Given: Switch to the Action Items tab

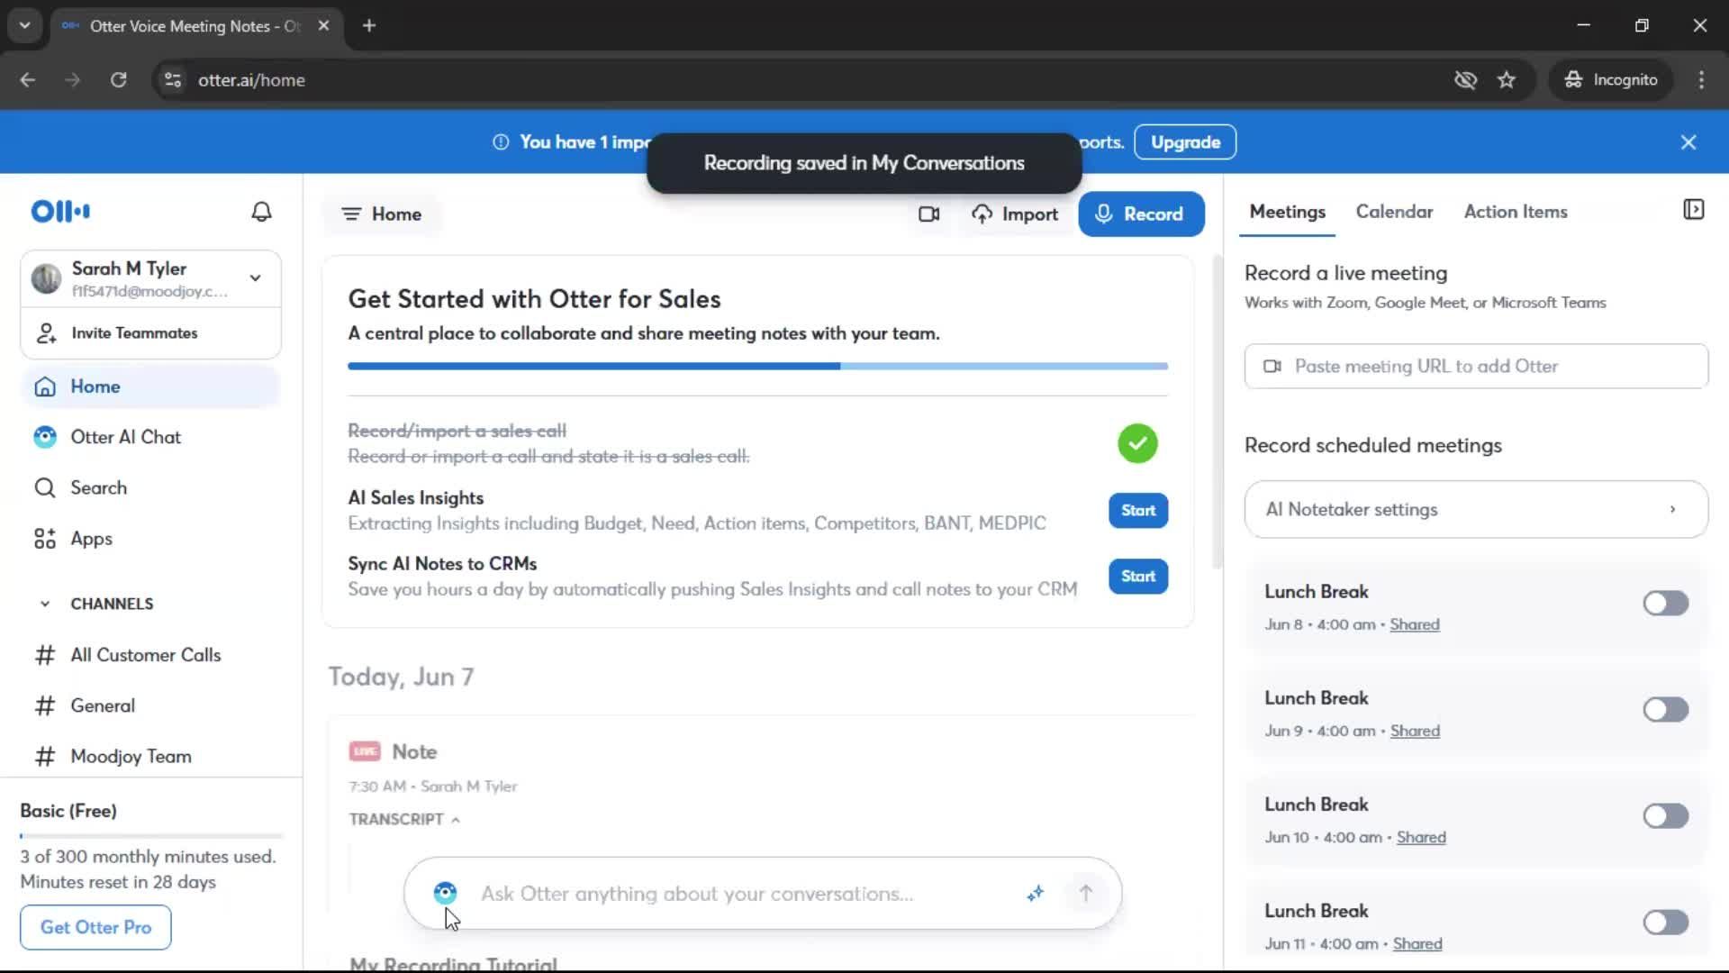Looking at the screenshot, I should [1516, 212].
